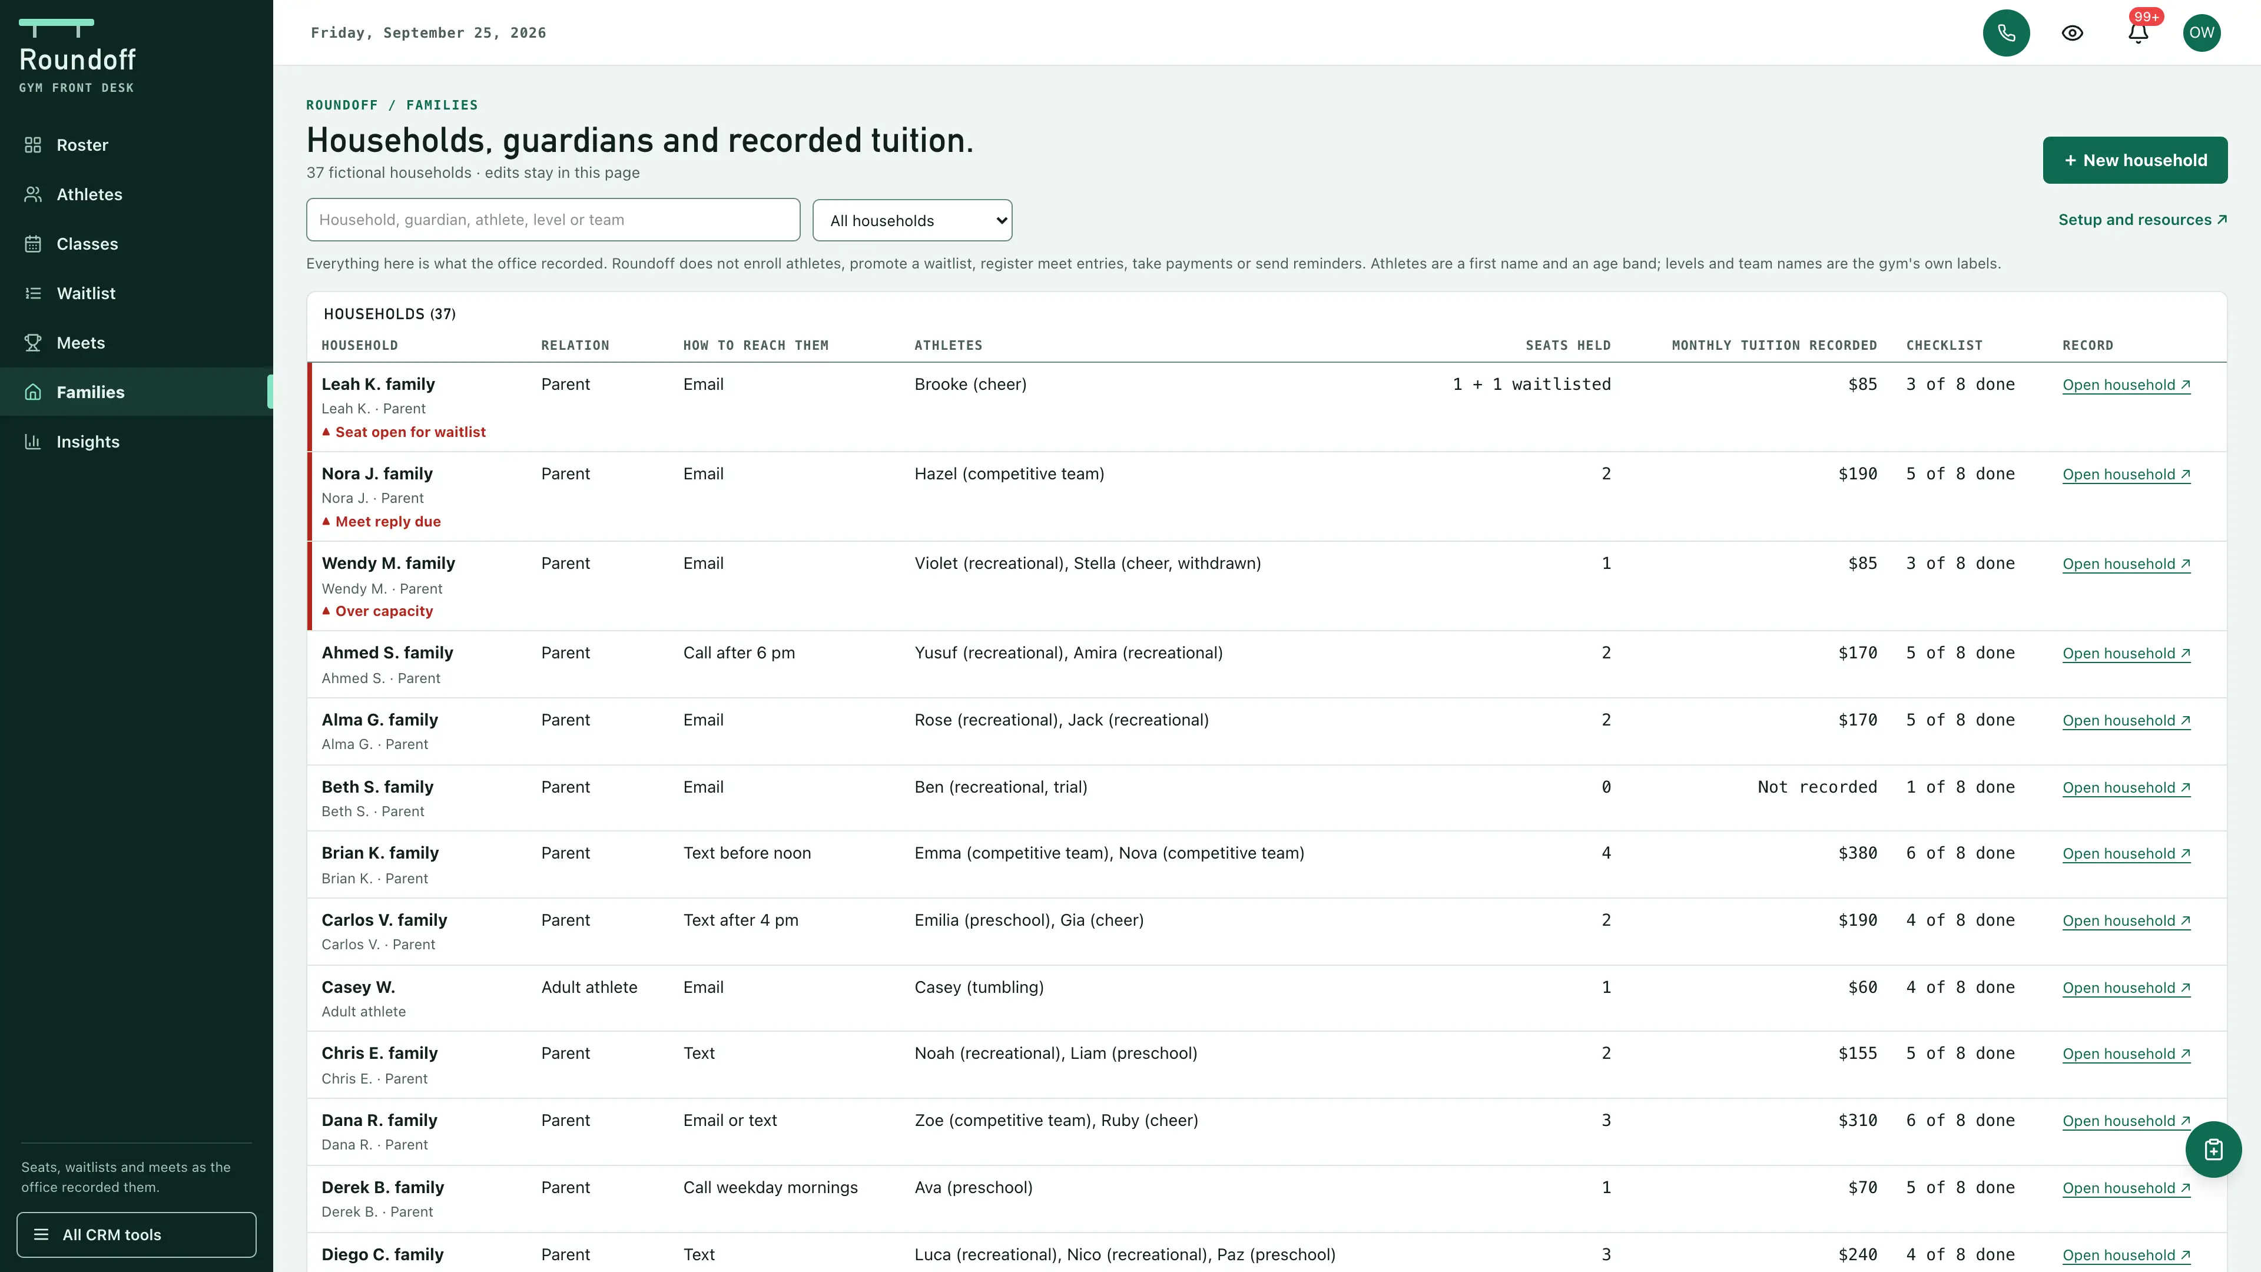Screen dimensions: 2261x1272
Task: Open household for Leah K. family
Action: tap(2126, 385)
